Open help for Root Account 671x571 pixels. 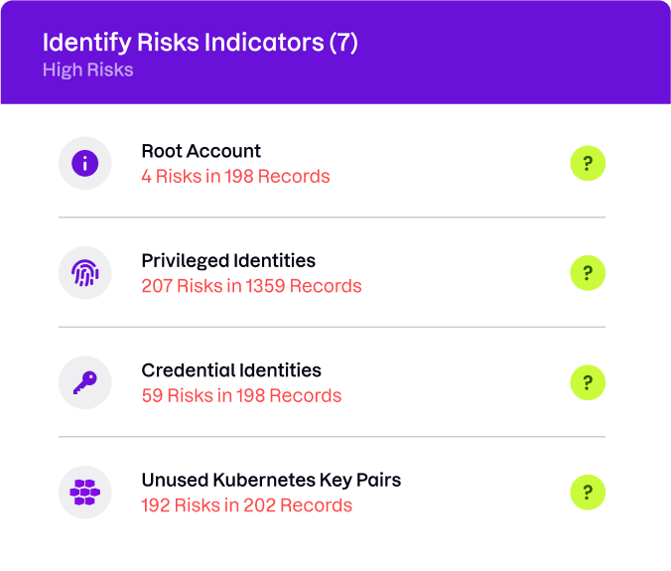click(x=588, y=163)
